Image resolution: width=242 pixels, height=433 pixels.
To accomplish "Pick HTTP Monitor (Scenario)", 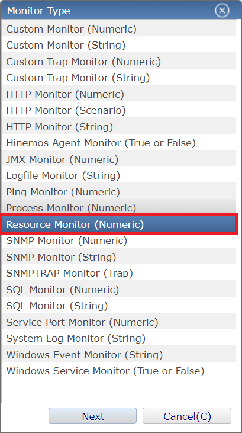I will (x=119, y=110).
